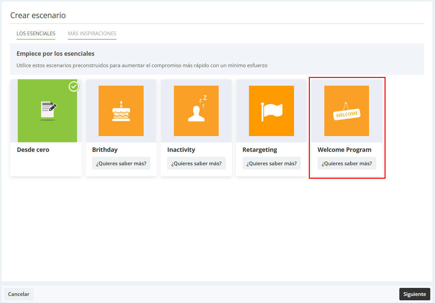Screen dimensions: 435x303
Task: Select the Brithday scenario title
Action: (105, 150)
